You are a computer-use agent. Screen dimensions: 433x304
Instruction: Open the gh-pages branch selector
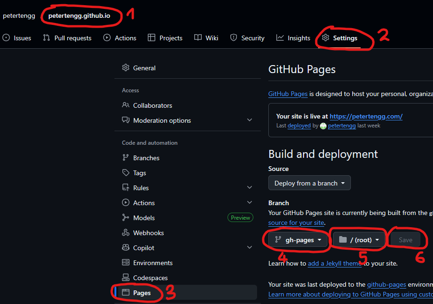pyautogui.click(x=297, y=240)
